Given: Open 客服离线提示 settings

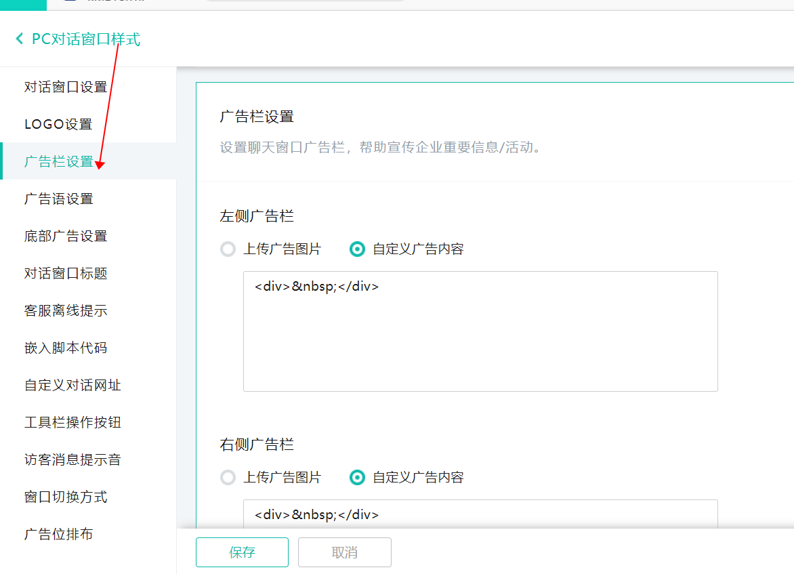Looking at the screenshot, I should [66, 311].
